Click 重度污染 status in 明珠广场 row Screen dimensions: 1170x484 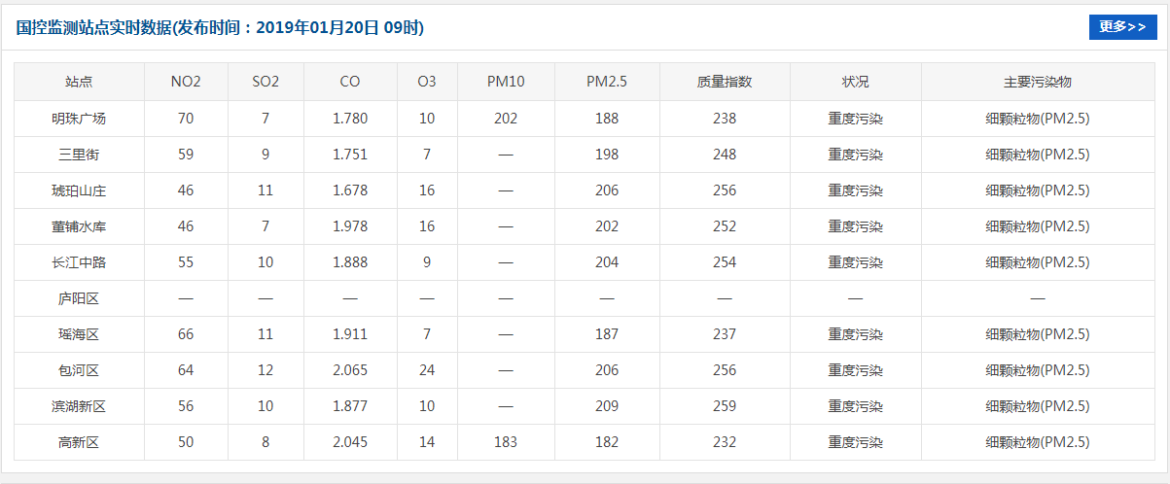tap(856, 119)
